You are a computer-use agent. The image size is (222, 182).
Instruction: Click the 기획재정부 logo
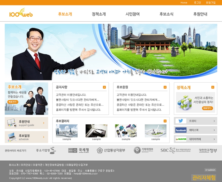pyautogui.click(x=143, y=150)
